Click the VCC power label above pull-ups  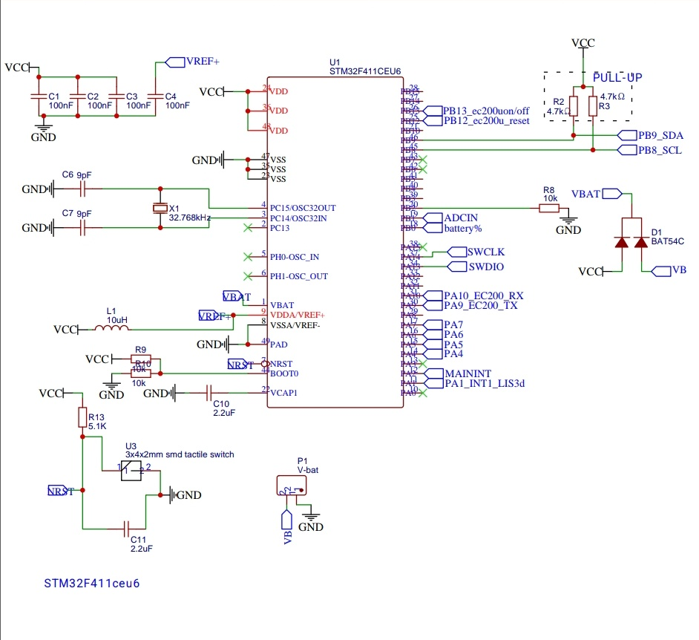pos(583,43)
